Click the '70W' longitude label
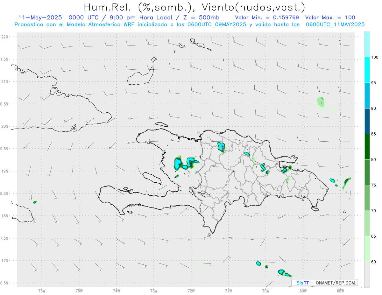 pyautogui.click(x=266, y=291)
